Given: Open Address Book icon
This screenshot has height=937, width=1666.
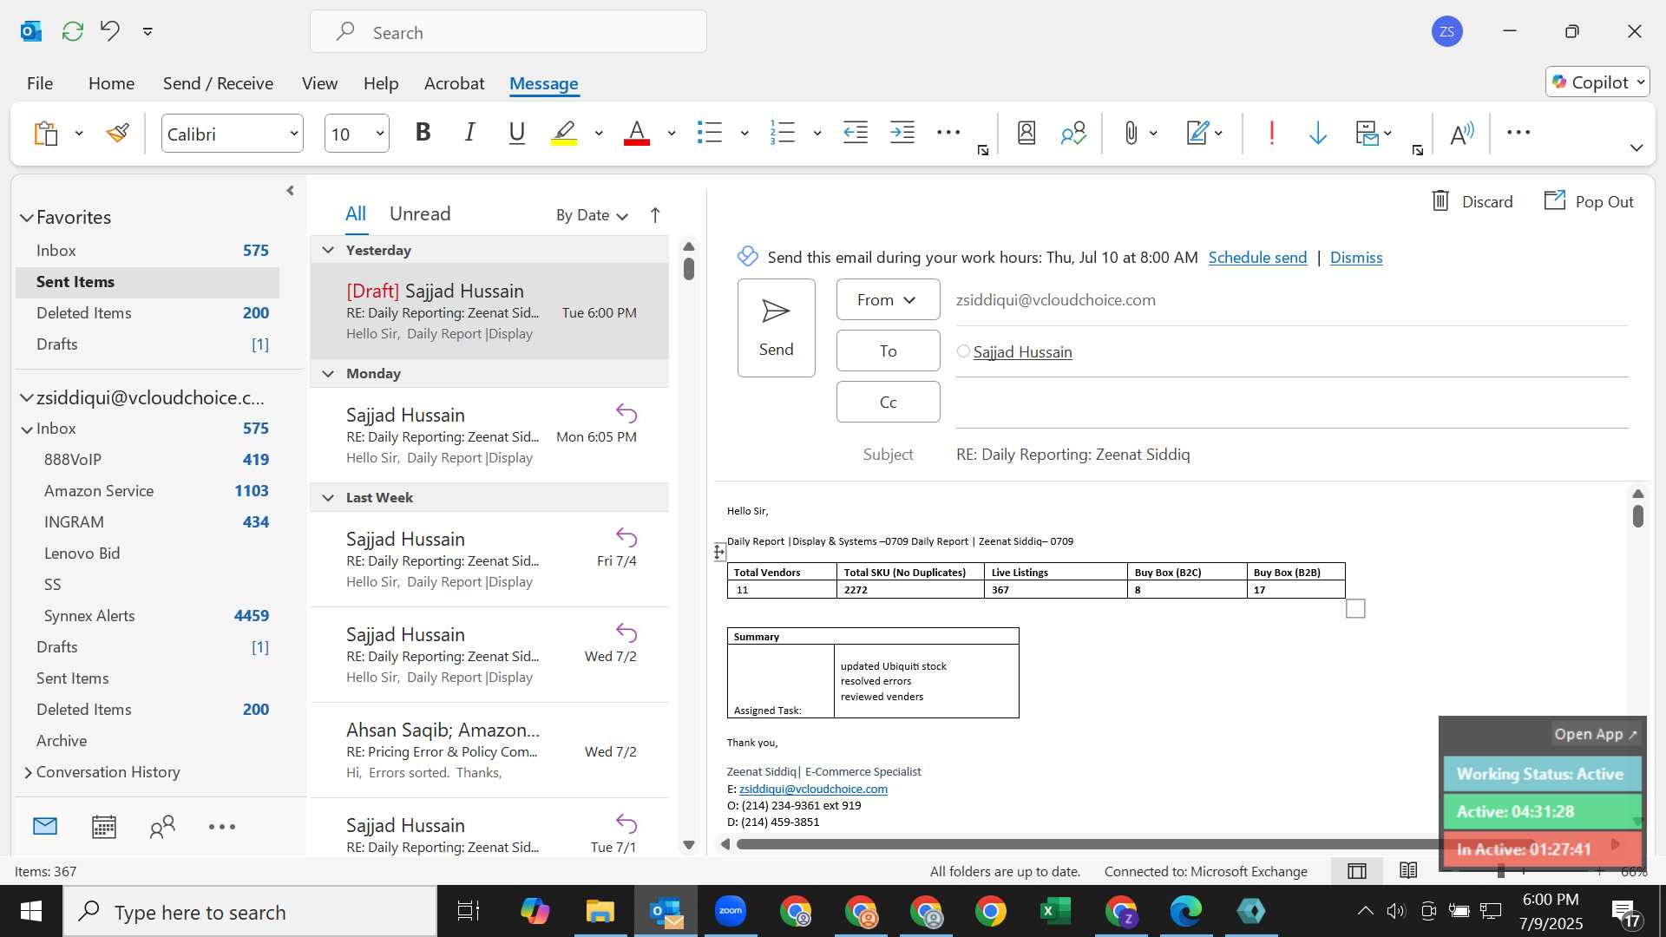Looking at the screenshot, I should [x=1026, y=133].
